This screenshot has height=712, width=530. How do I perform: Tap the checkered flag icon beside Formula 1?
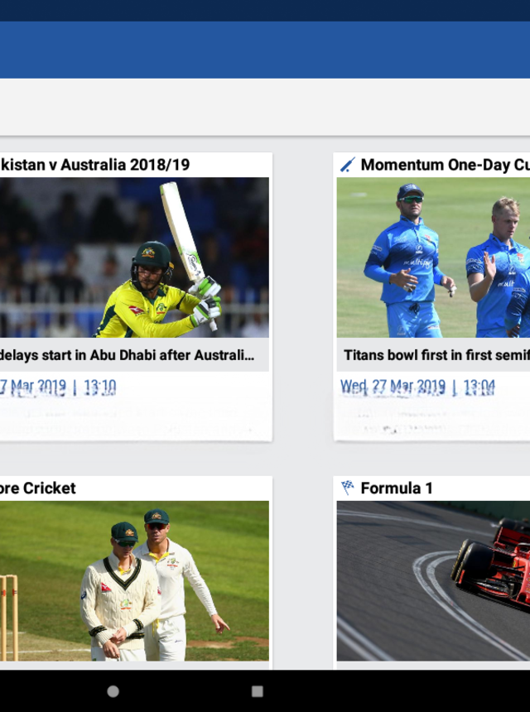(348, 488)
